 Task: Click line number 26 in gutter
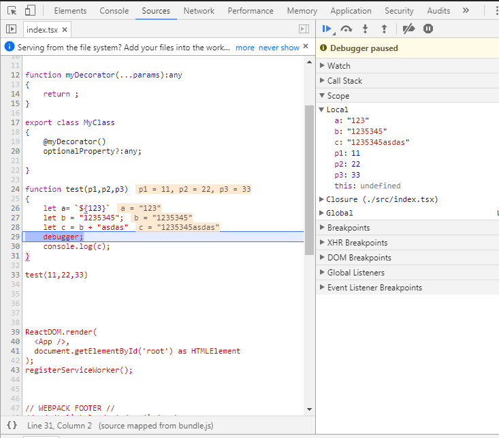[15, 208]
